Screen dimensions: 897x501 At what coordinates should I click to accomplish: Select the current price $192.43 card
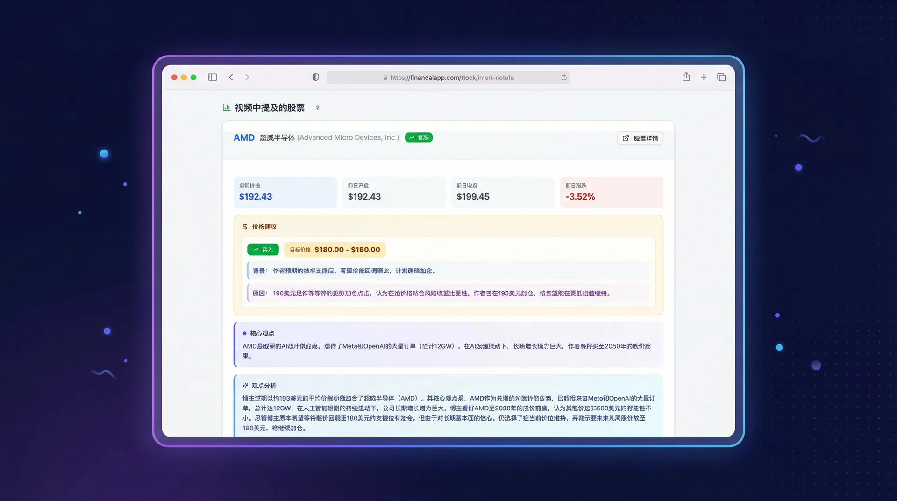285,192
